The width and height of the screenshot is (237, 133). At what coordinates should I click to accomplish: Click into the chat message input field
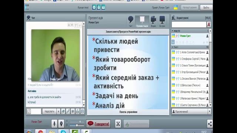pyautogui.click(x=36, y=112)
